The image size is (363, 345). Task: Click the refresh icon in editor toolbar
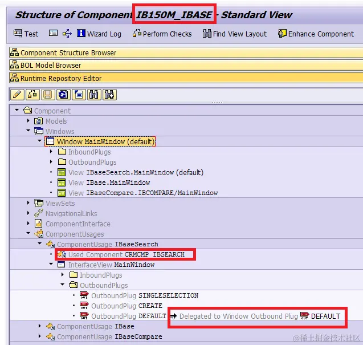pos(63,95)
